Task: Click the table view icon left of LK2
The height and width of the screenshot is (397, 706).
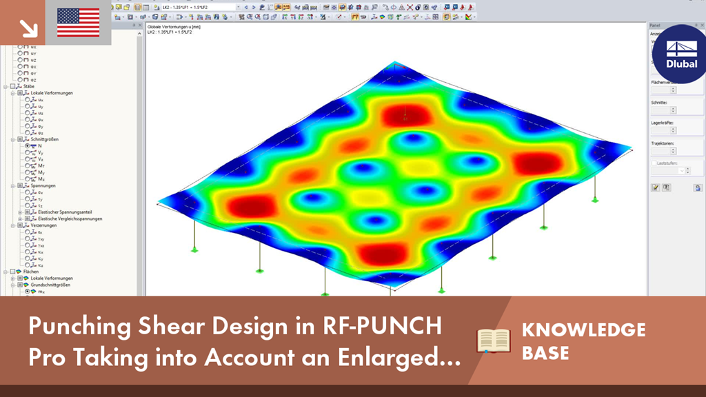Action: click(146, 7)
